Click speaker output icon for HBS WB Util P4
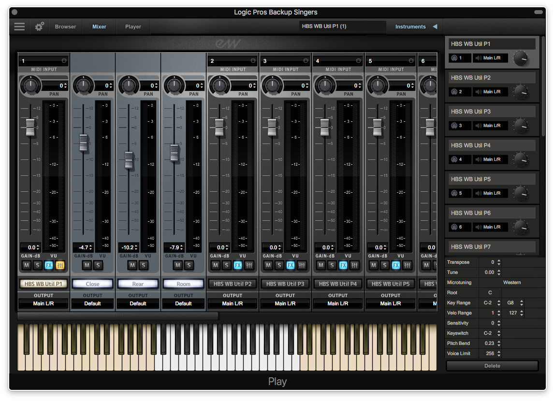 click(479, 159)
